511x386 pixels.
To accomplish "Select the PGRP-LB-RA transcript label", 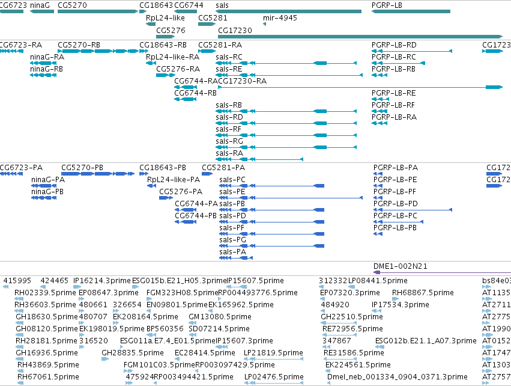I will click(x=394, y=117).
